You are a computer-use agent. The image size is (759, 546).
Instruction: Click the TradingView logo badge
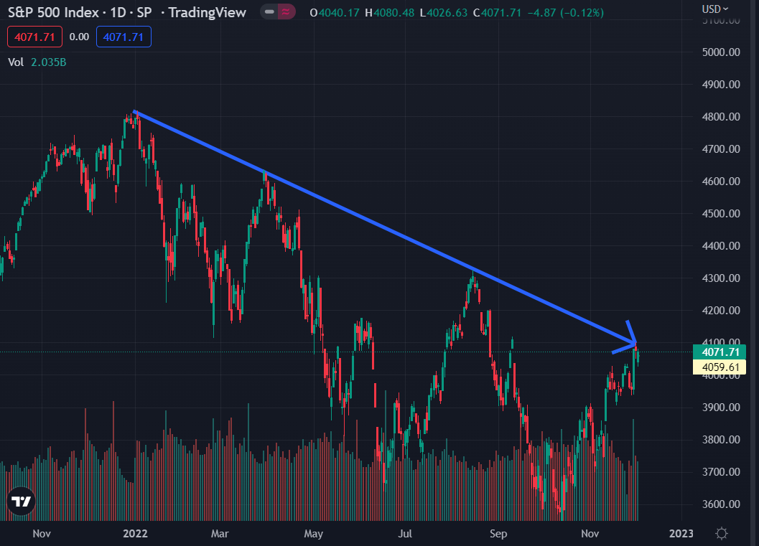point(21,503)
